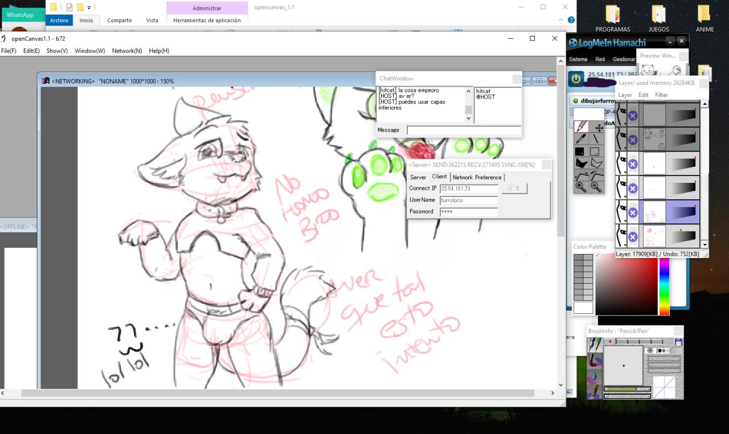Select the Pen drawing tool in tool palette
Screen dimensions: 729x434
point(581,126)
